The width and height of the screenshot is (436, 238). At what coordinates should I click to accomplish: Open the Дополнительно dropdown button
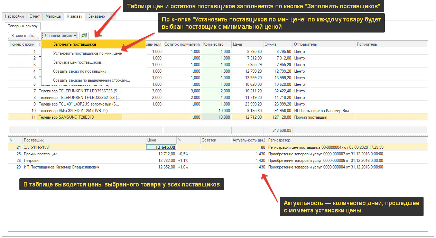click(x=59, y=35)
